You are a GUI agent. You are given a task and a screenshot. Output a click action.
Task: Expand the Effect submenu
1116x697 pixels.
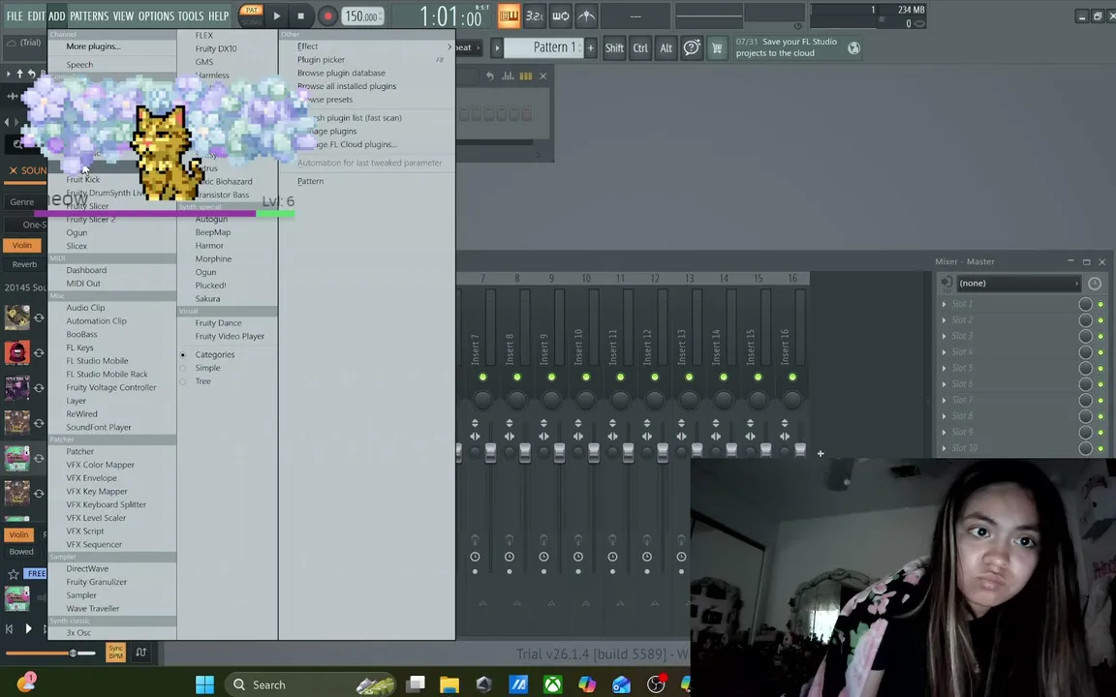tap(366, 46)
